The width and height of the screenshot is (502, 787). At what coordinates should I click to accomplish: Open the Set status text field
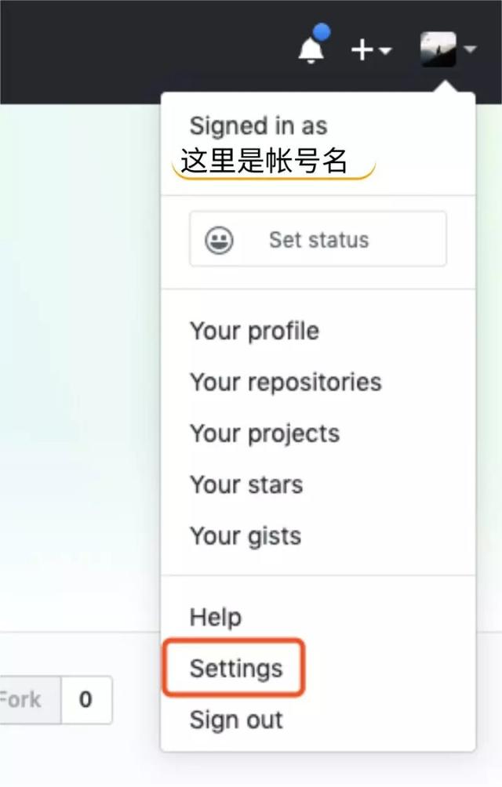(318, 239)
